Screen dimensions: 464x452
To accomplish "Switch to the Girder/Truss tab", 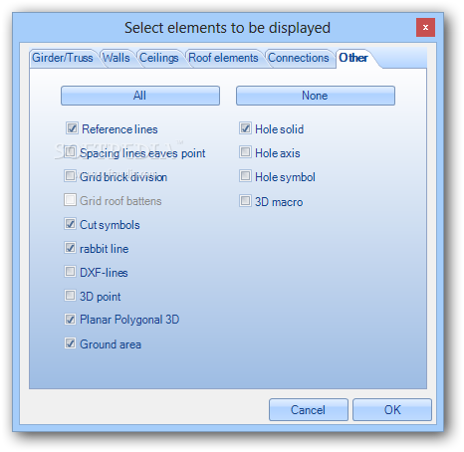I will pyautogui.click(x=63, y=58).
